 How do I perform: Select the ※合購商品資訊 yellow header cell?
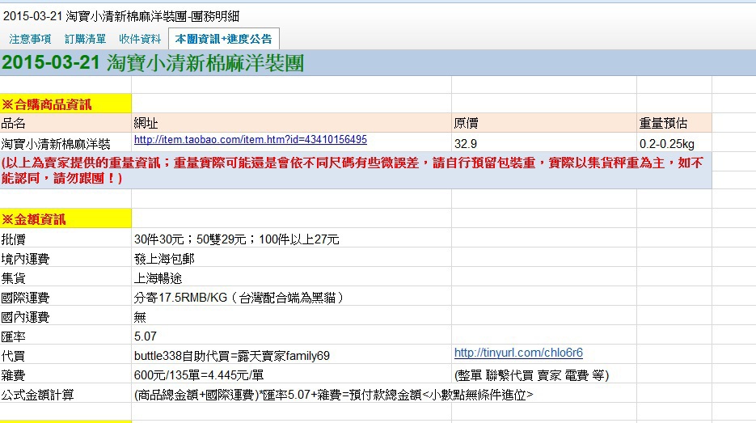coord(65,104)
